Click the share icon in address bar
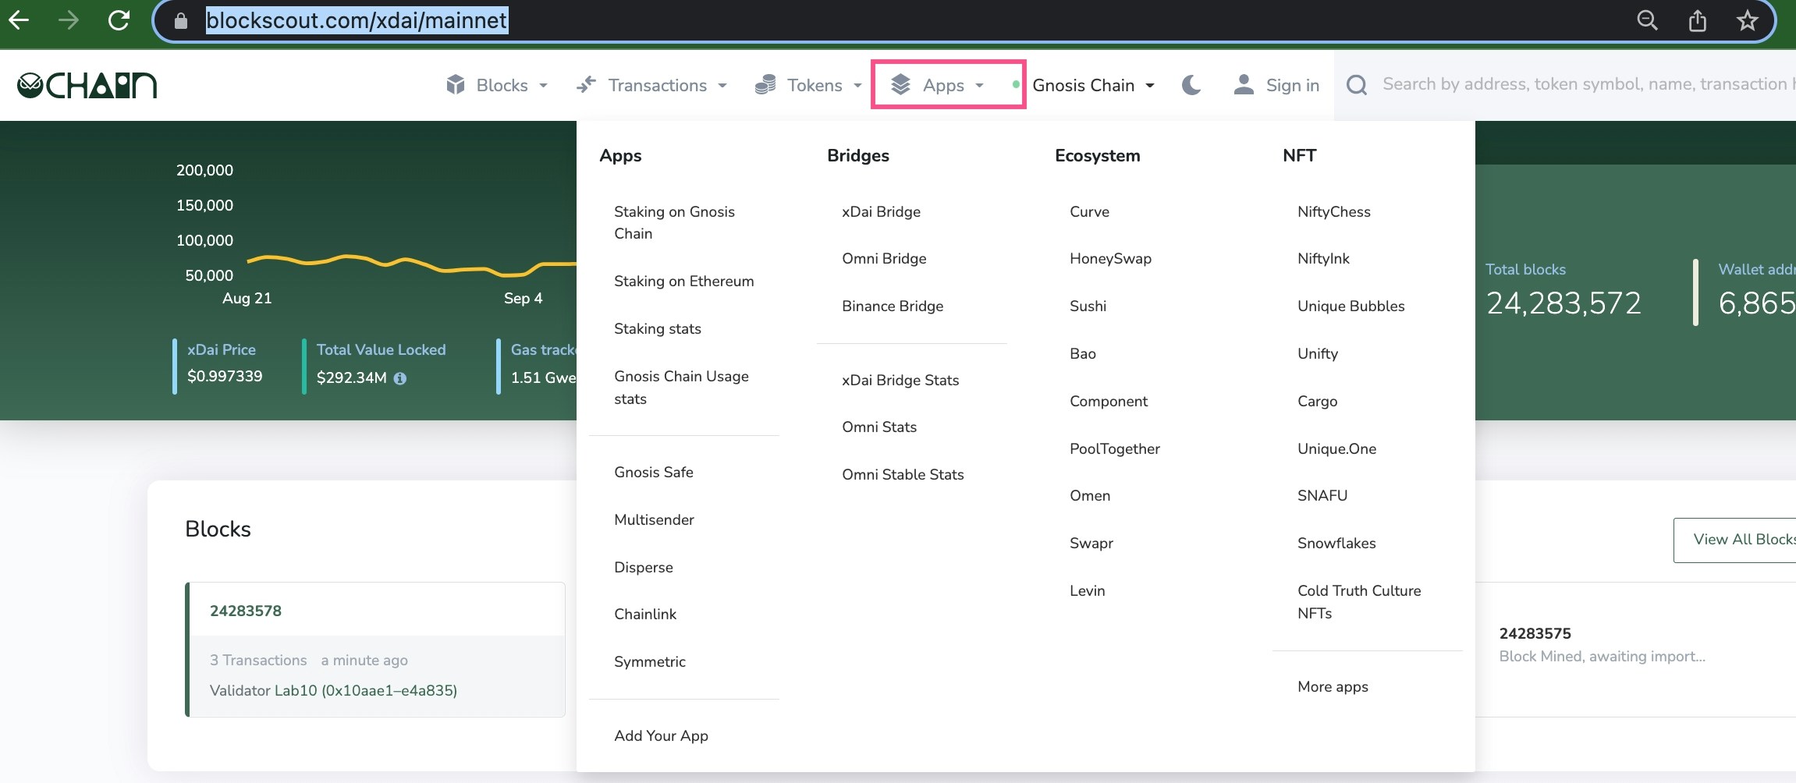Image resolution: width=1796 pixels, height=783 pixels. coord(1698,20)
